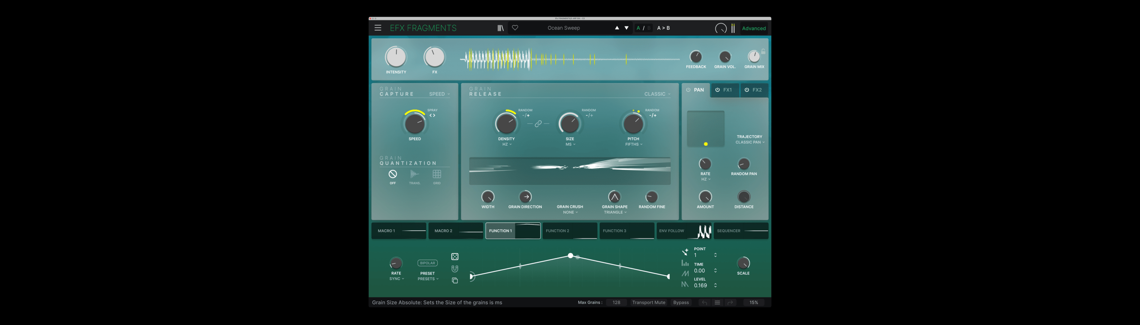Toggle the FX2 power button

(x=747, y=89)
